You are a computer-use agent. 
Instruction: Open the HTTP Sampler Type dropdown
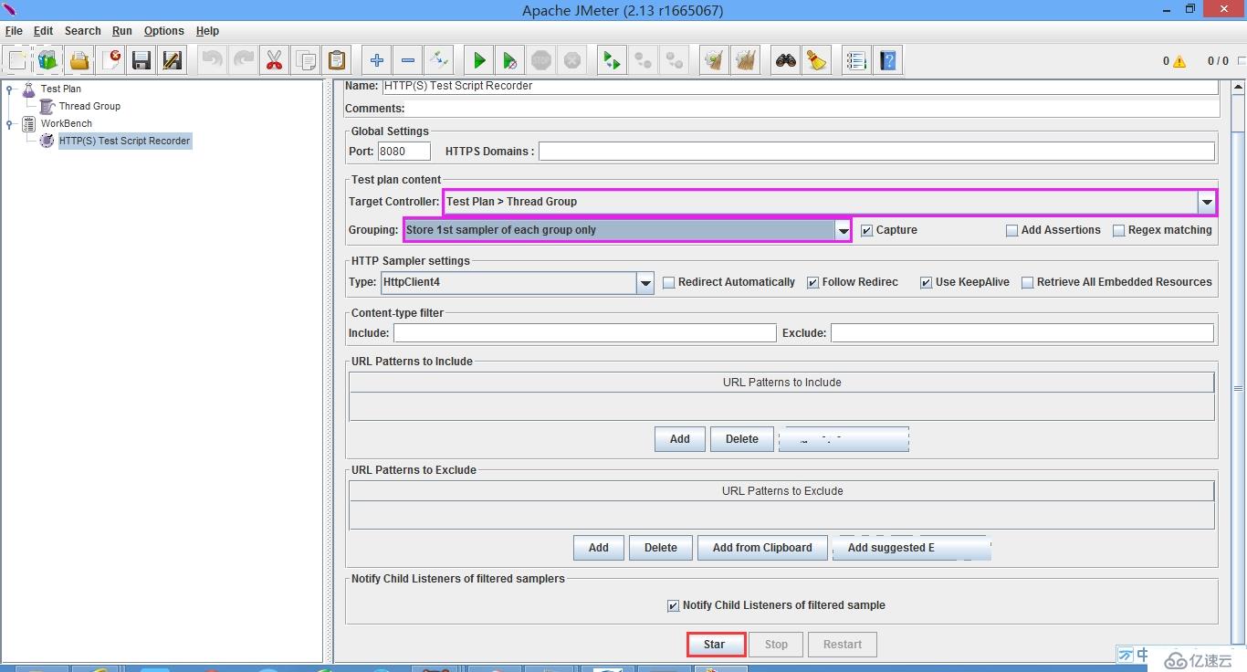[645, 283]
